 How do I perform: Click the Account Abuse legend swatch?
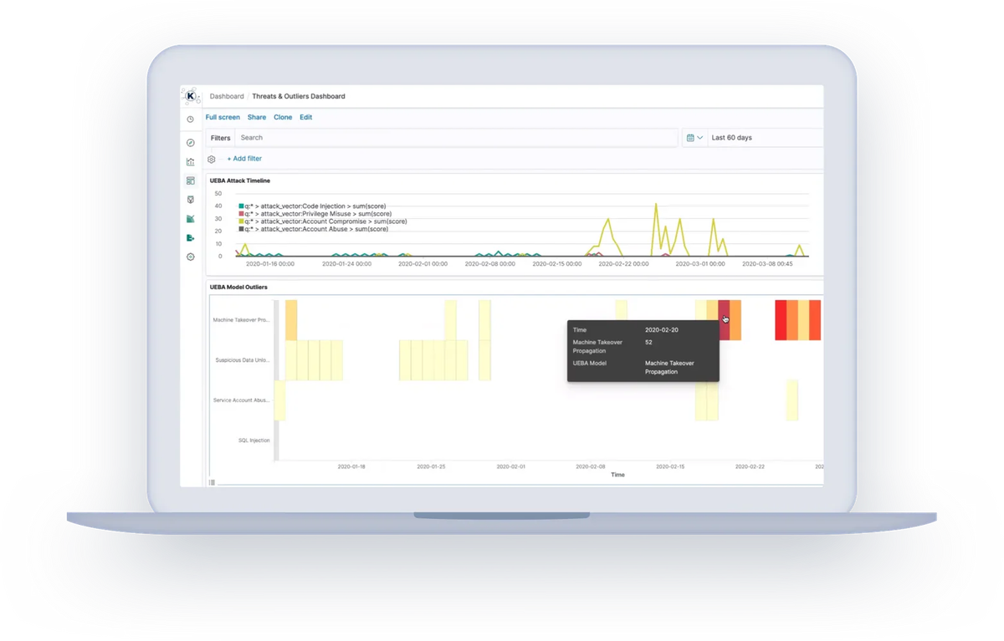click(241, 229)
